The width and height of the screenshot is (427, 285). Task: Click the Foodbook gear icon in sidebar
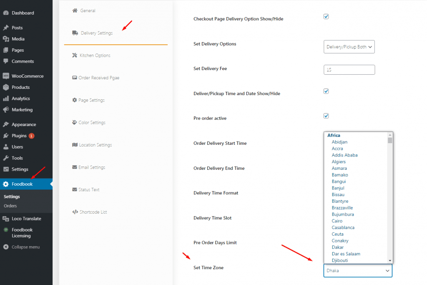[x=6, y=184]
